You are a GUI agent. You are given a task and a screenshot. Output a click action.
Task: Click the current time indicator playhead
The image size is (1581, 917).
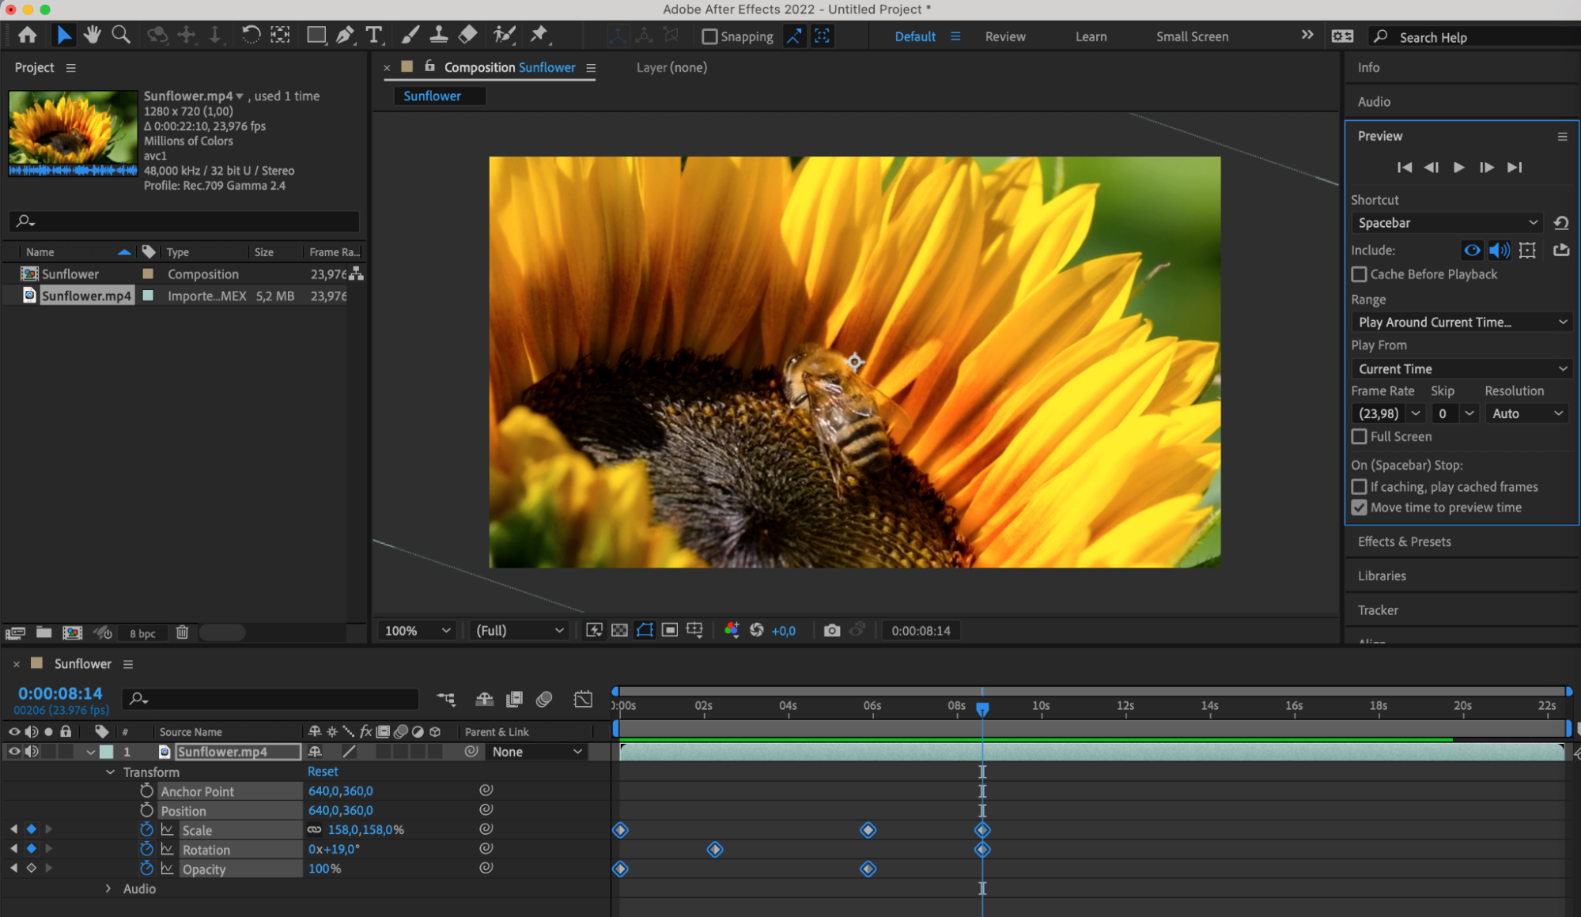click(982, 708)
